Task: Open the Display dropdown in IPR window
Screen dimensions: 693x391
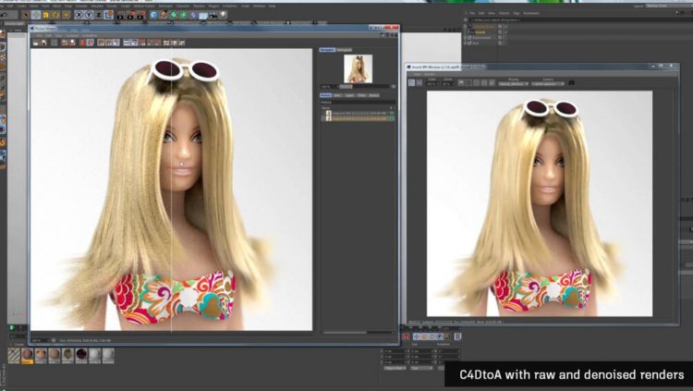Action: [x=513, y=83]
